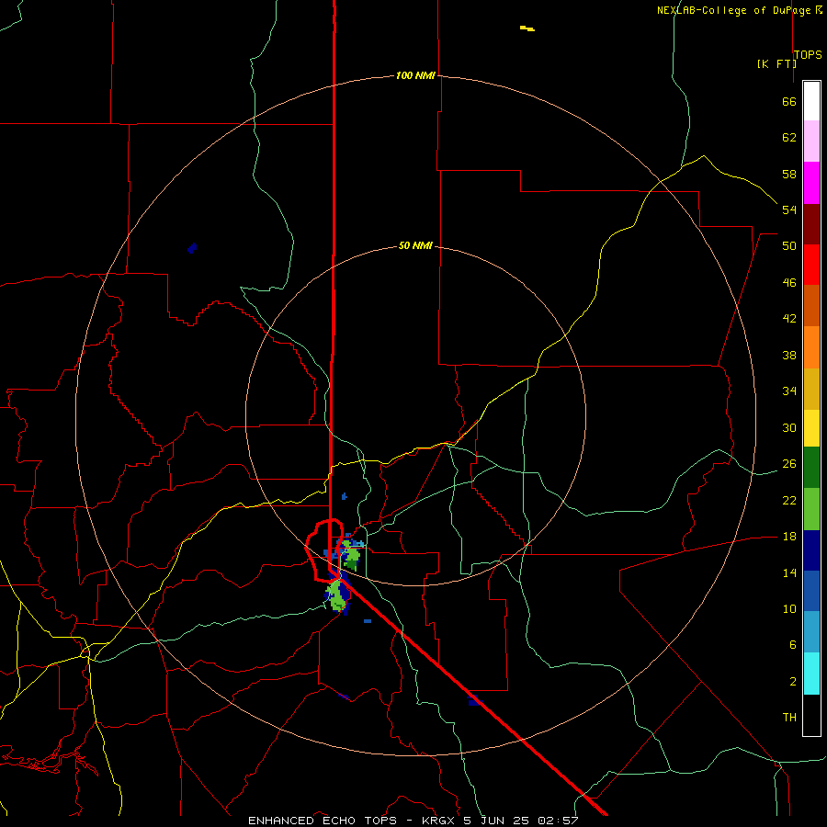Click the 34 legend value
This screenshot has height=827, width=827.
(x=789, y=391)
